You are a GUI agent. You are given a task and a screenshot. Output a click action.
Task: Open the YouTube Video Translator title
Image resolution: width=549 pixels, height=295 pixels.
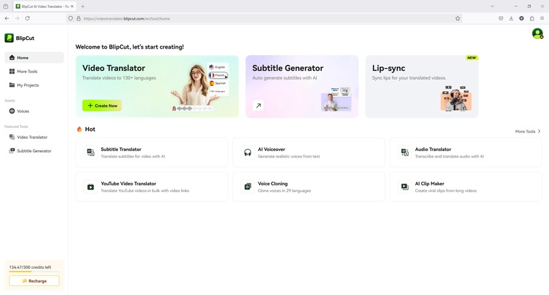point(129,184)
